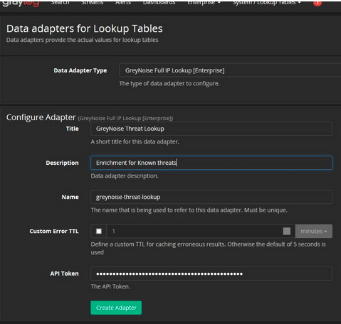Click the 'The API Token.' help text

point(110,286)
